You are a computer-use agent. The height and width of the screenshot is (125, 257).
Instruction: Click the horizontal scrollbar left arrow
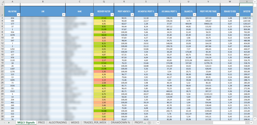158,122
